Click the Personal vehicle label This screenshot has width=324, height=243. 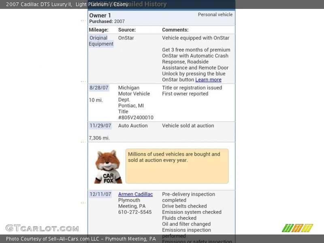point(215,15)
